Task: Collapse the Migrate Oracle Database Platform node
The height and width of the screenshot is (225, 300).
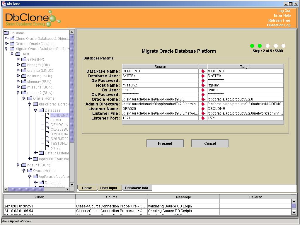Action: [x=6, y=49]
